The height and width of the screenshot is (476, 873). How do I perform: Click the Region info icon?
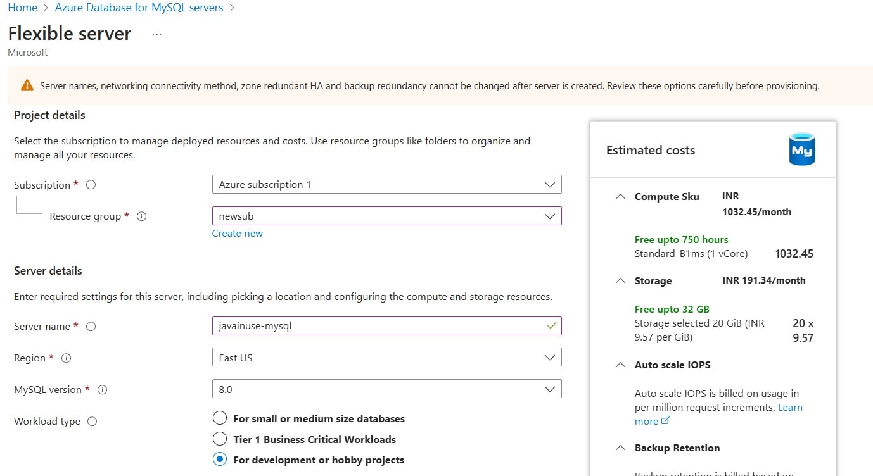66,358
